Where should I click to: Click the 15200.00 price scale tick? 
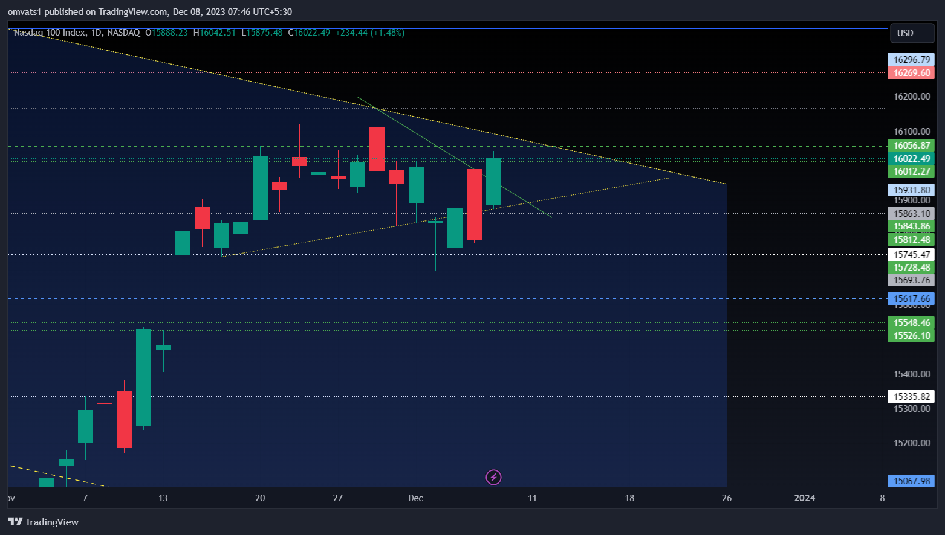click(912, 443)
